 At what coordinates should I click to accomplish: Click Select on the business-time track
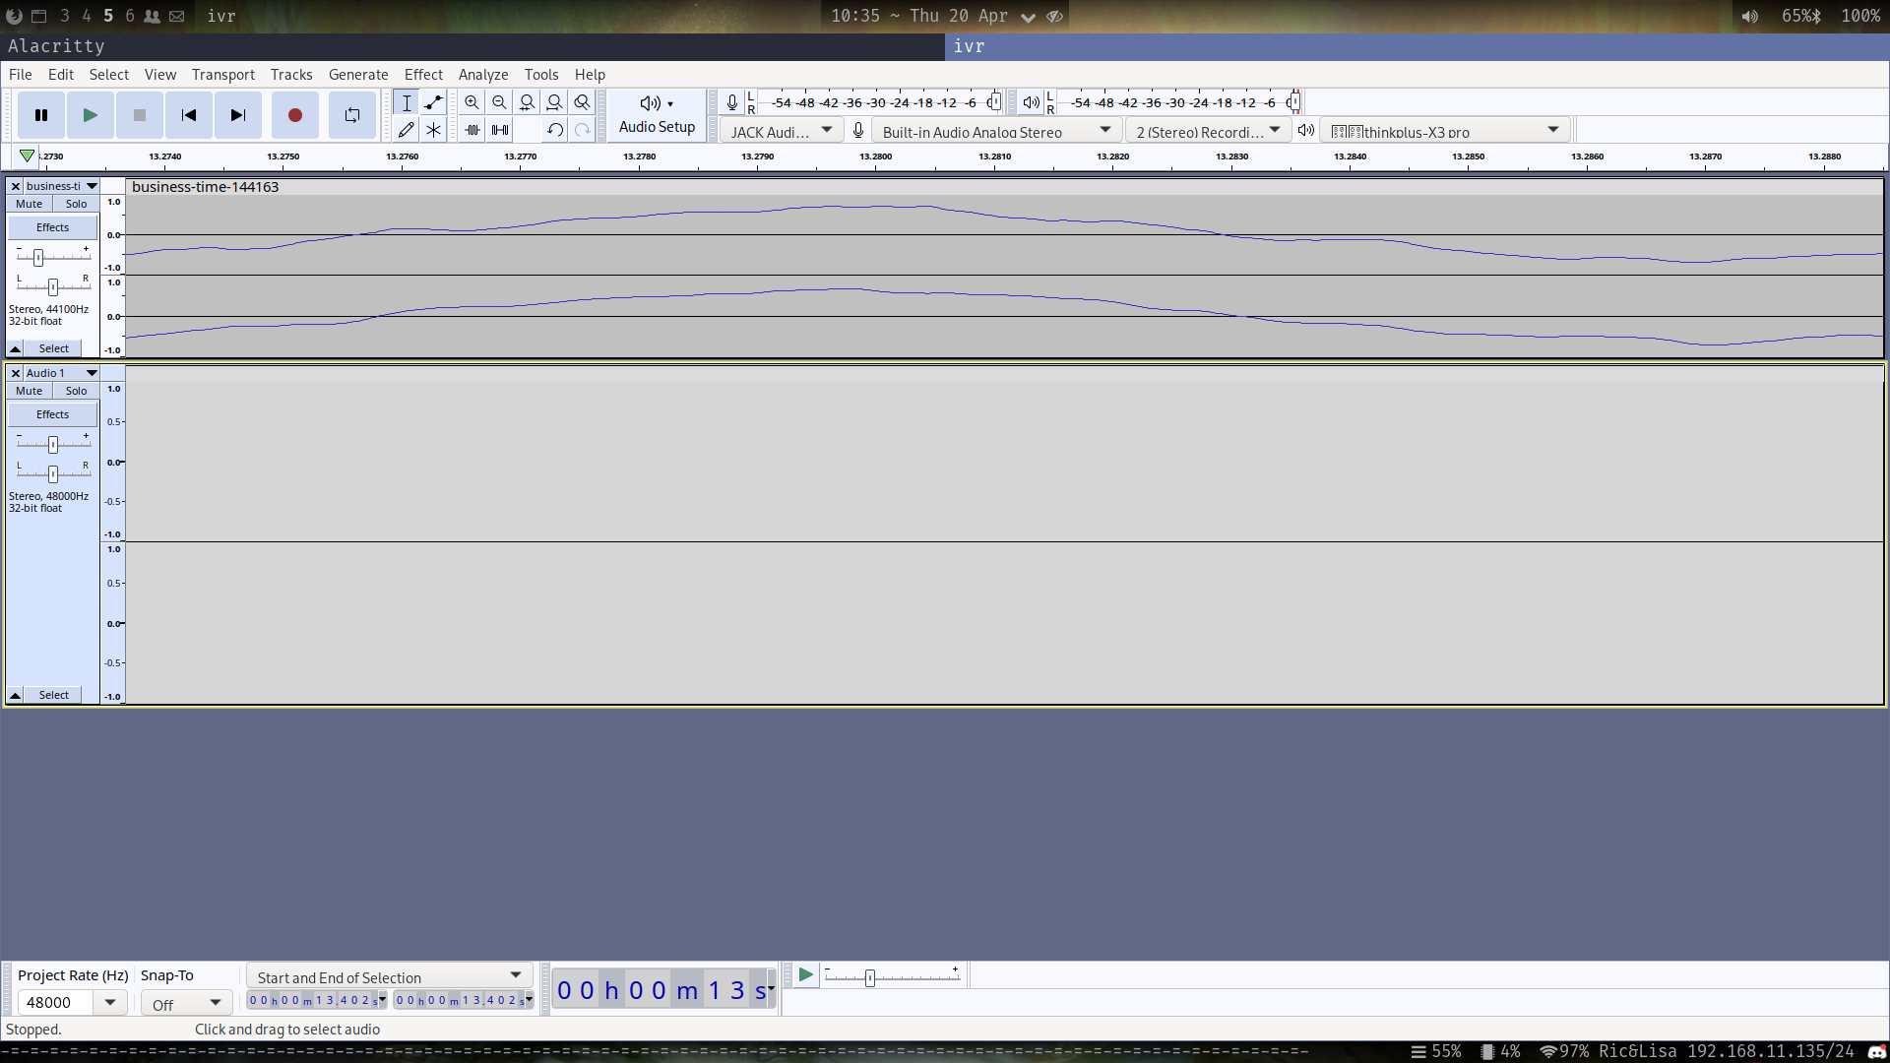coord(53,348)
